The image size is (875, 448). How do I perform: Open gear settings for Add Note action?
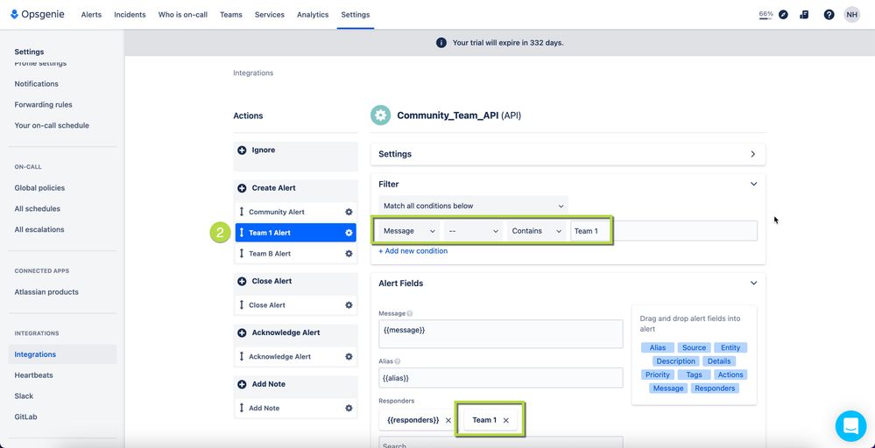point(349,408)
